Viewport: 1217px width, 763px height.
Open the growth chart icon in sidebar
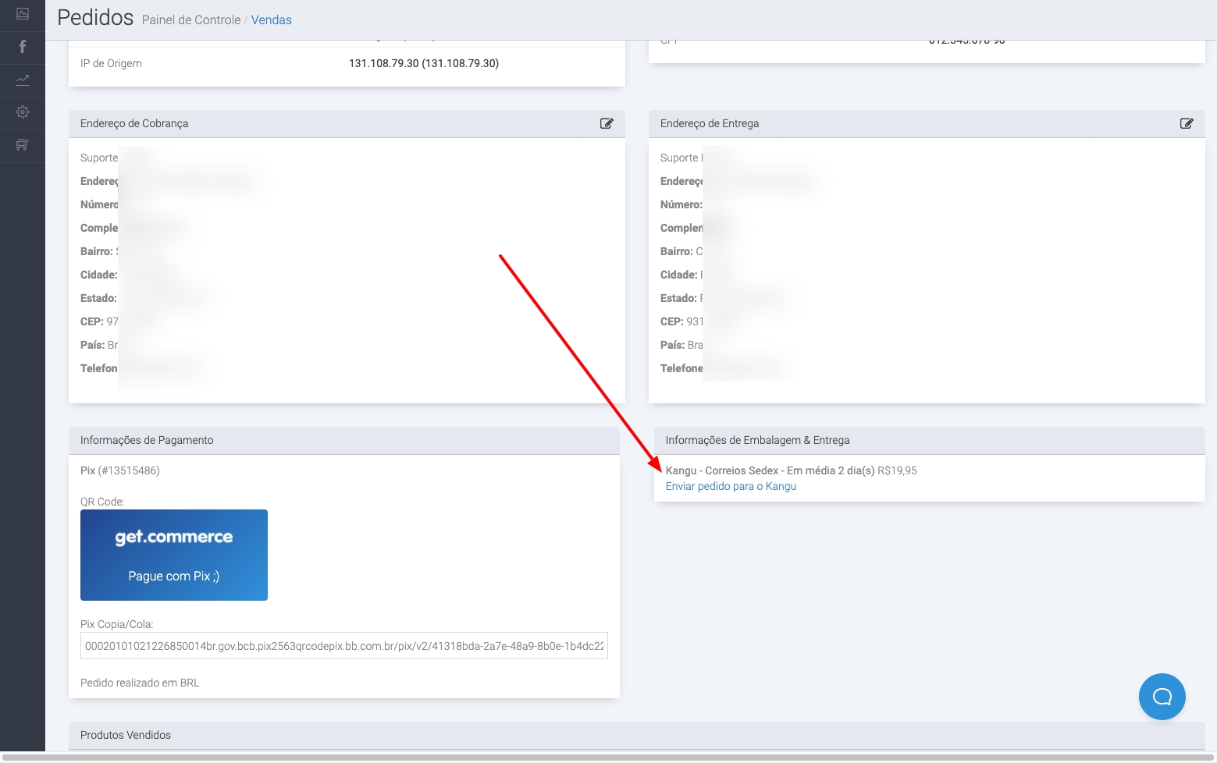pos(23,80)
